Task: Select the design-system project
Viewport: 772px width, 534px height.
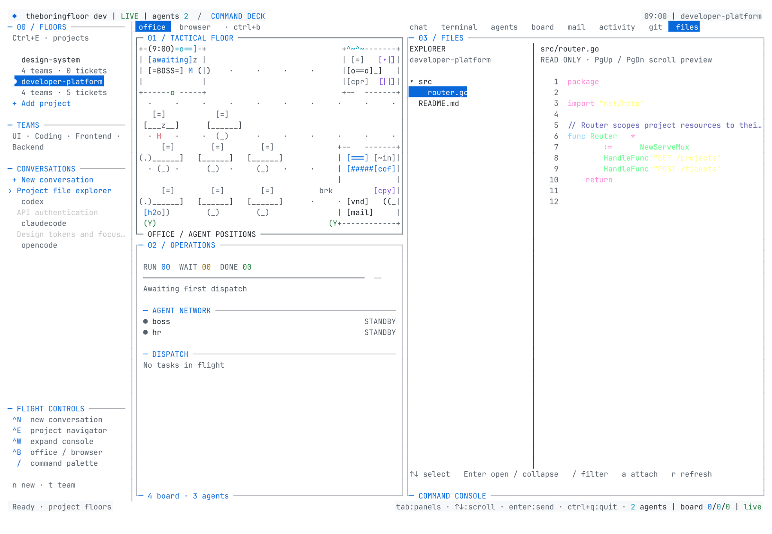Action: click(51, 60)
